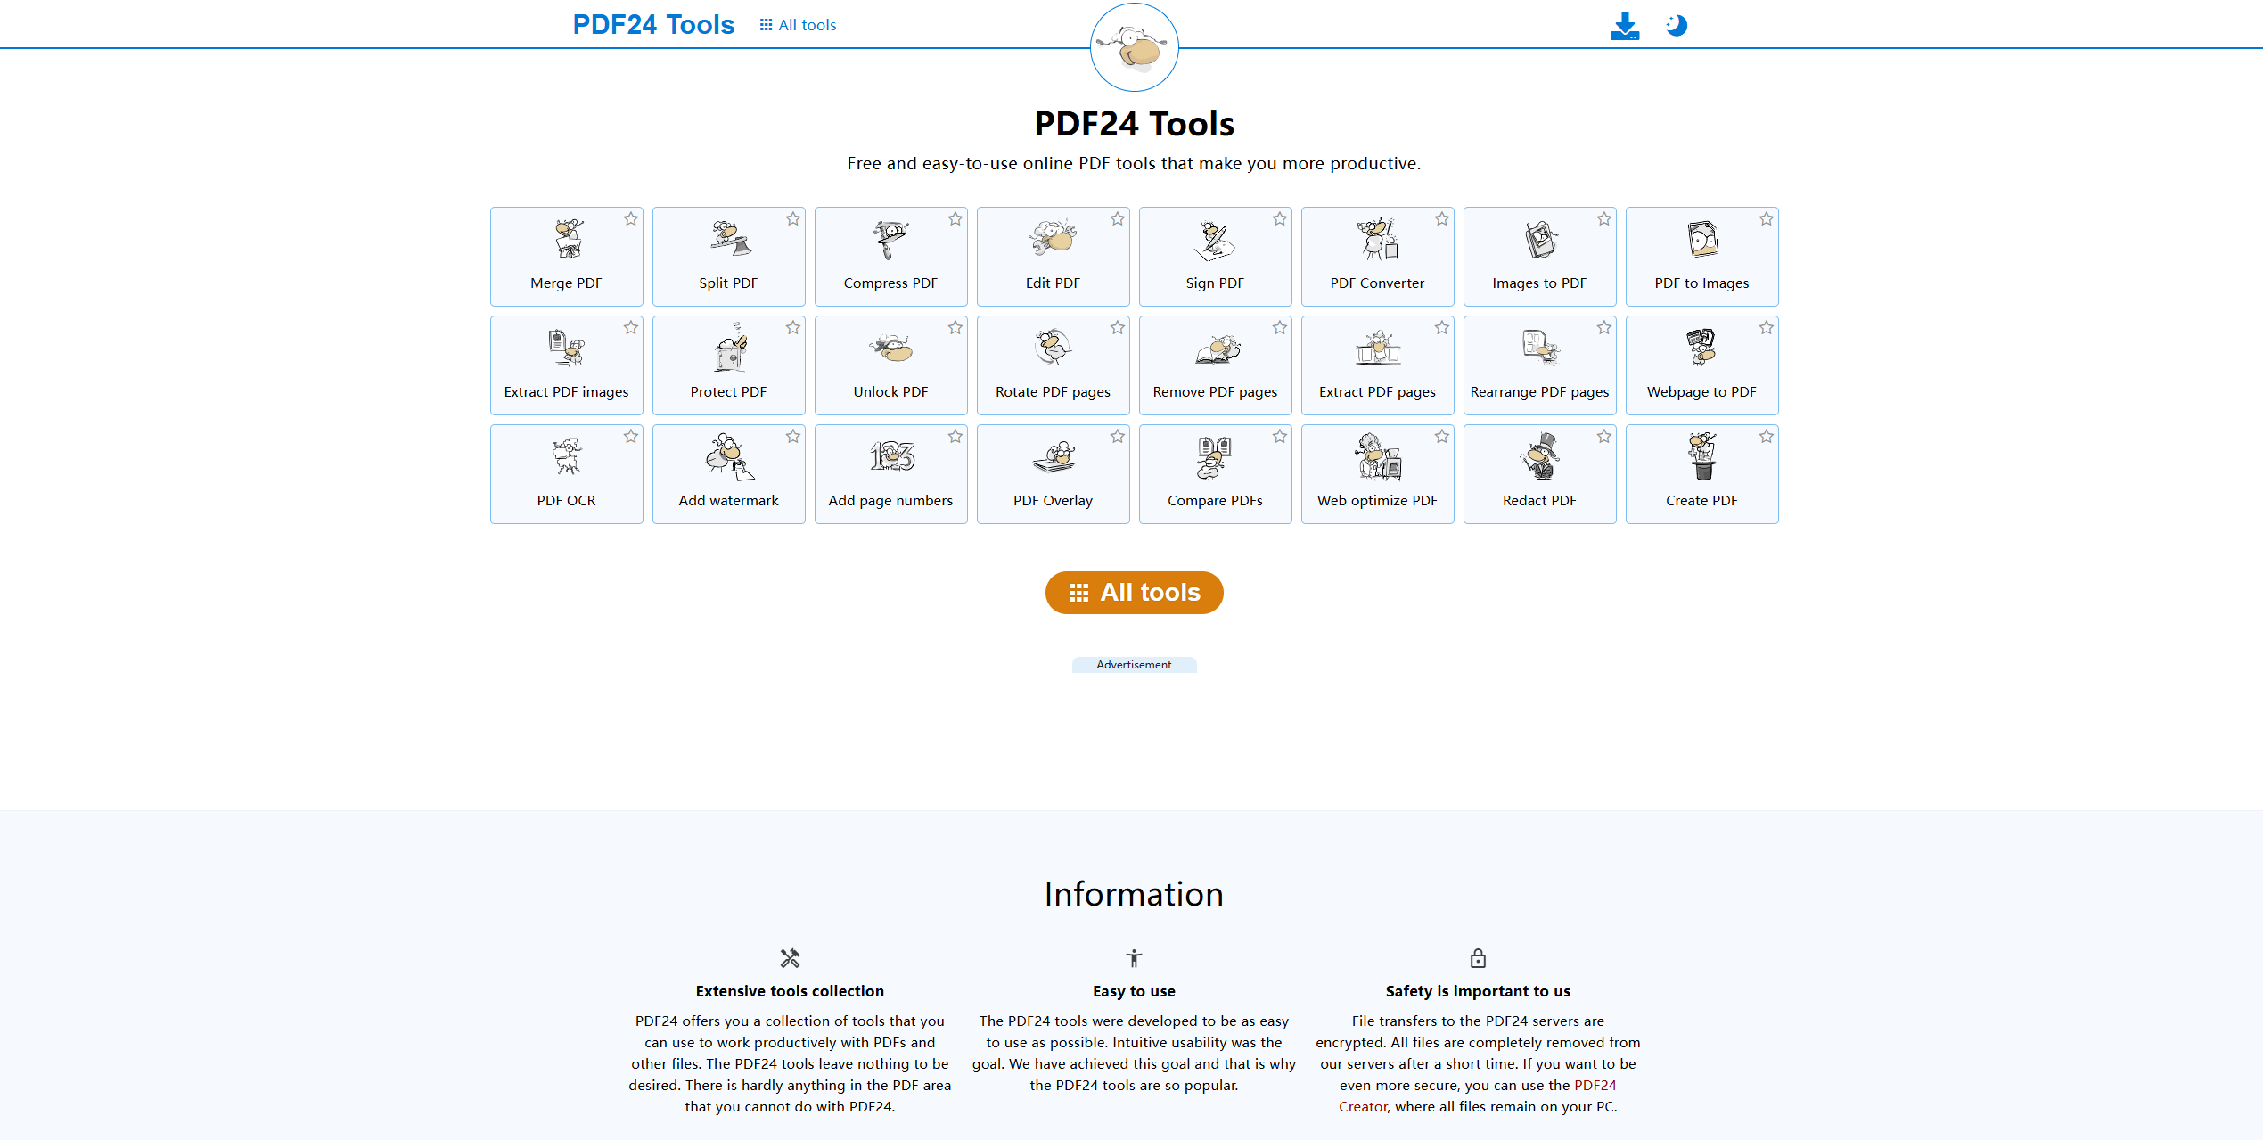Open the Compress PDF tool

click(x=890, y=257)
